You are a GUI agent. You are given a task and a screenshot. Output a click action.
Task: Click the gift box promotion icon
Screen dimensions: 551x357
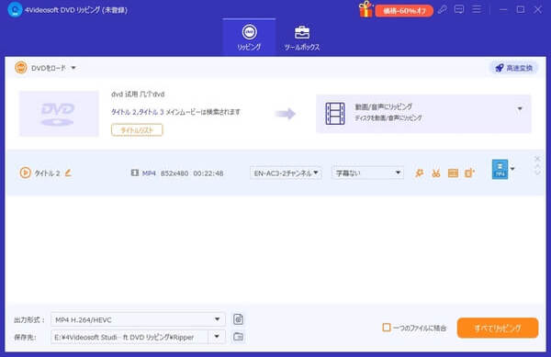[x=365, y=9]
